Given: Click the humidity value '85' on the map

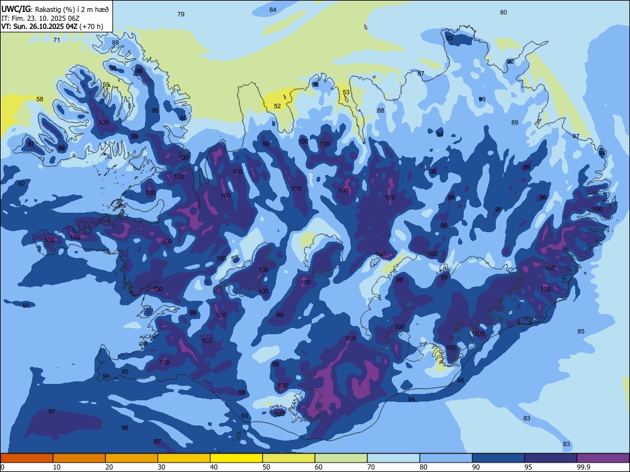Looking at the screenshot, I should click(581, 331).
